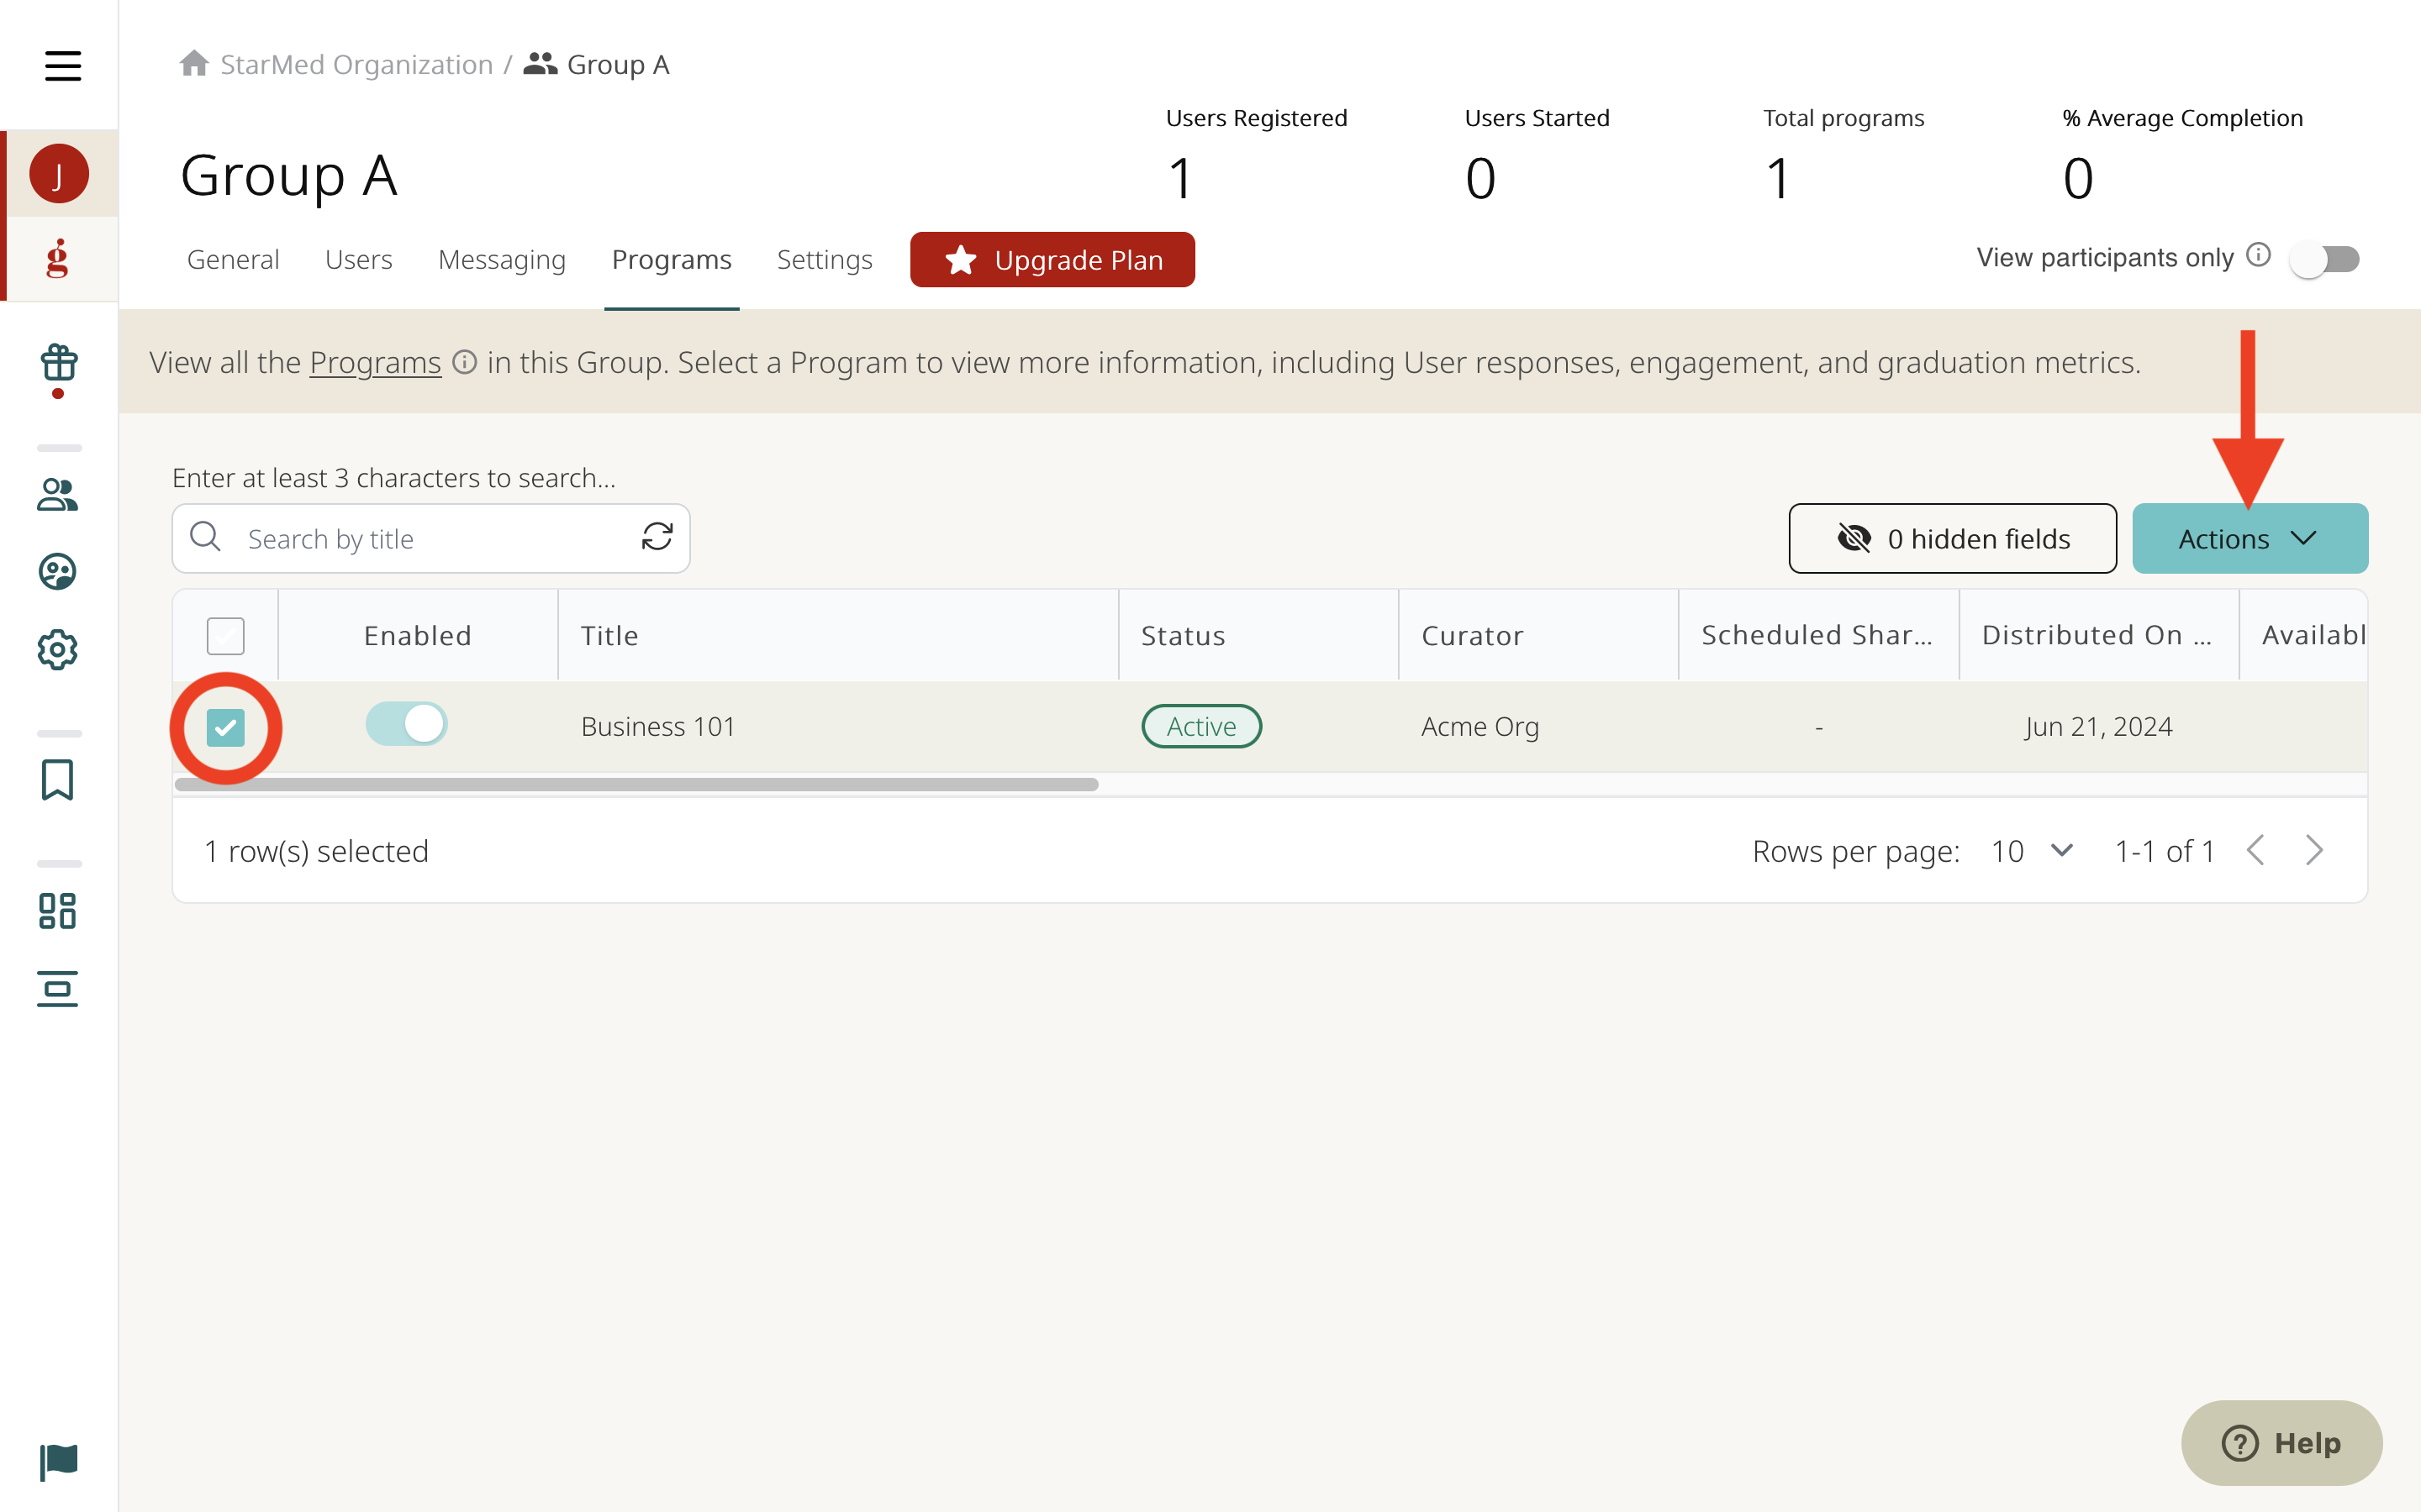Click the flag icon at sidebar bottom
2421x1512 pixels.
[59, 1462]
